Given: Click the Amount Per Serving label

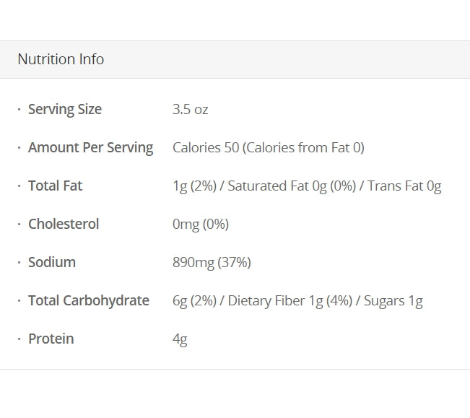Looking at the screenshot, I should click(90, 148).
